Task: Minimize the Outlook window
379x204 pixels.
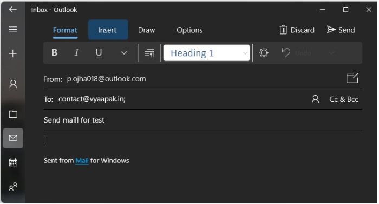Action: [x=323, y=10]
